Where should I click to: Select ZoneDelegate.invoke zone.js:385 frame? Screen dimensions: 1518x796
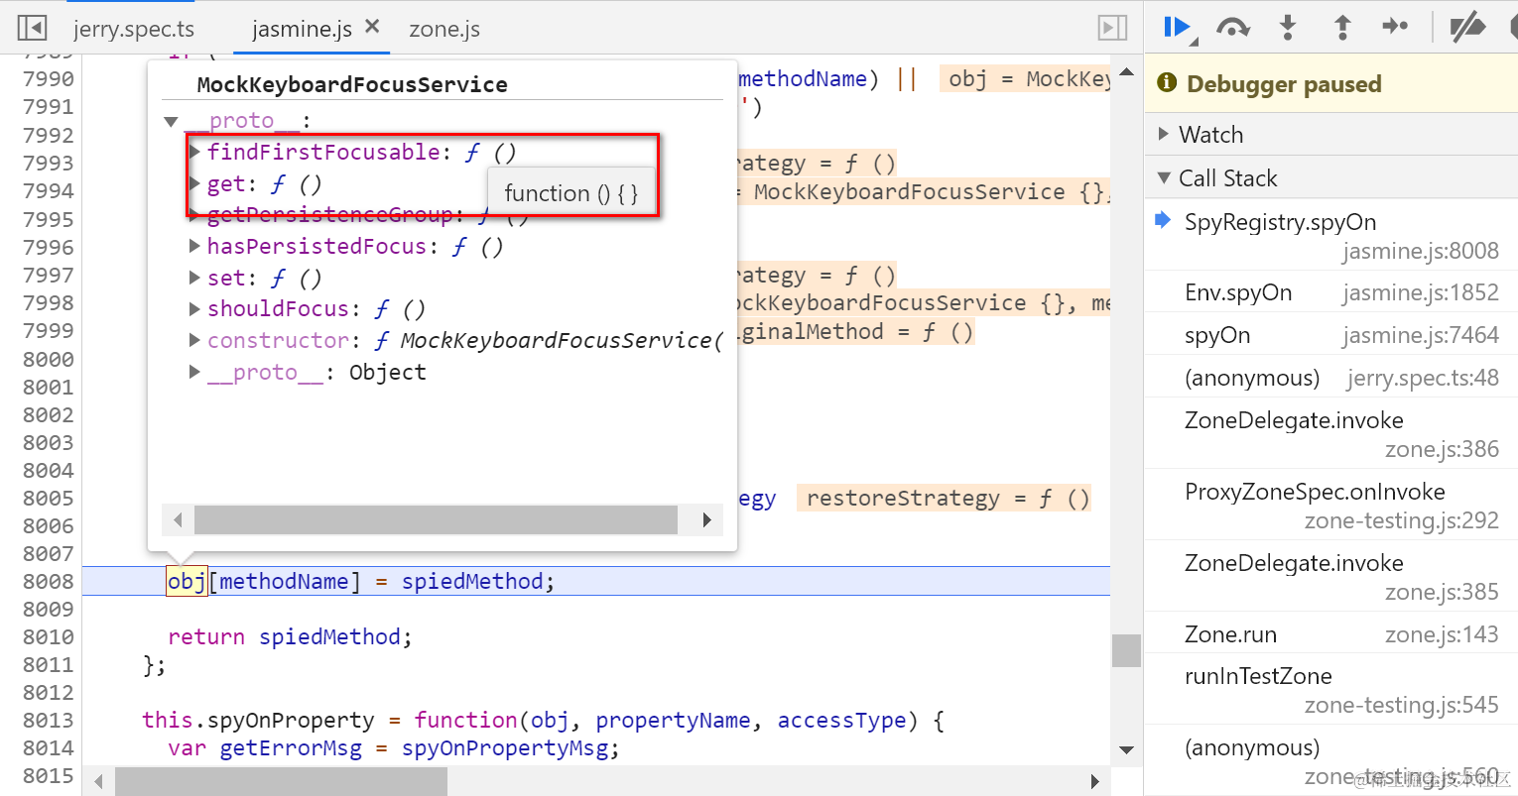(x=1331, y=577)
